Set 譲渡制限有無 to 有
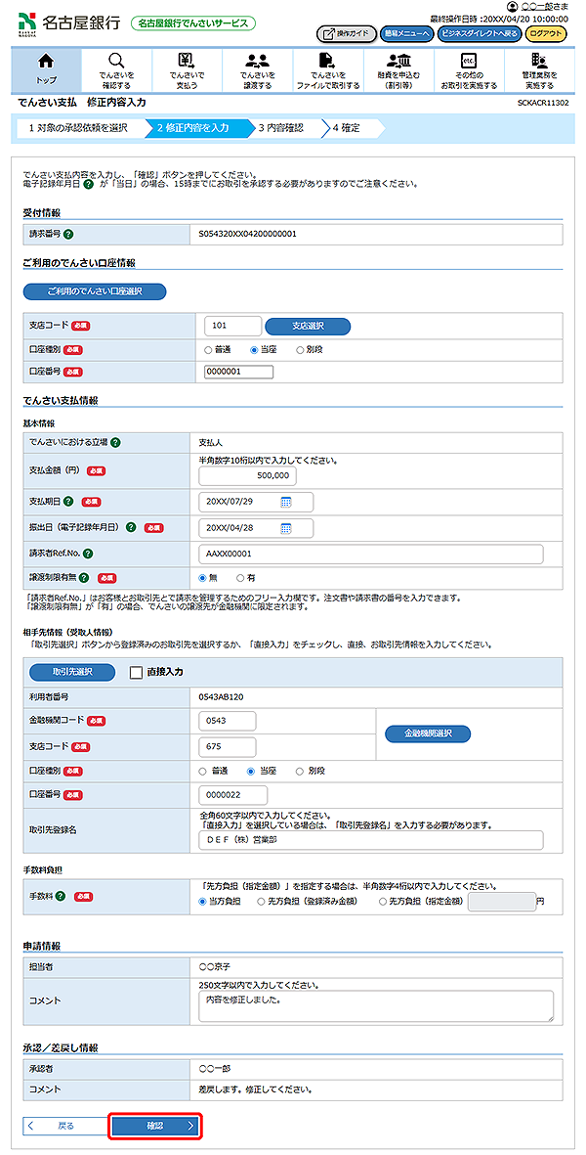The image size is (586, 1155). pyautogui.click(x=240, y=578)
